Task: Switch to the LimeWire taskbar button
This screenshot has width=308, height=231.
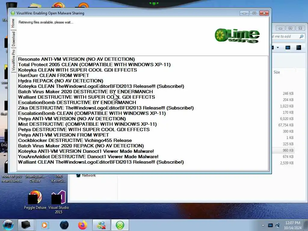Action: 120,225
